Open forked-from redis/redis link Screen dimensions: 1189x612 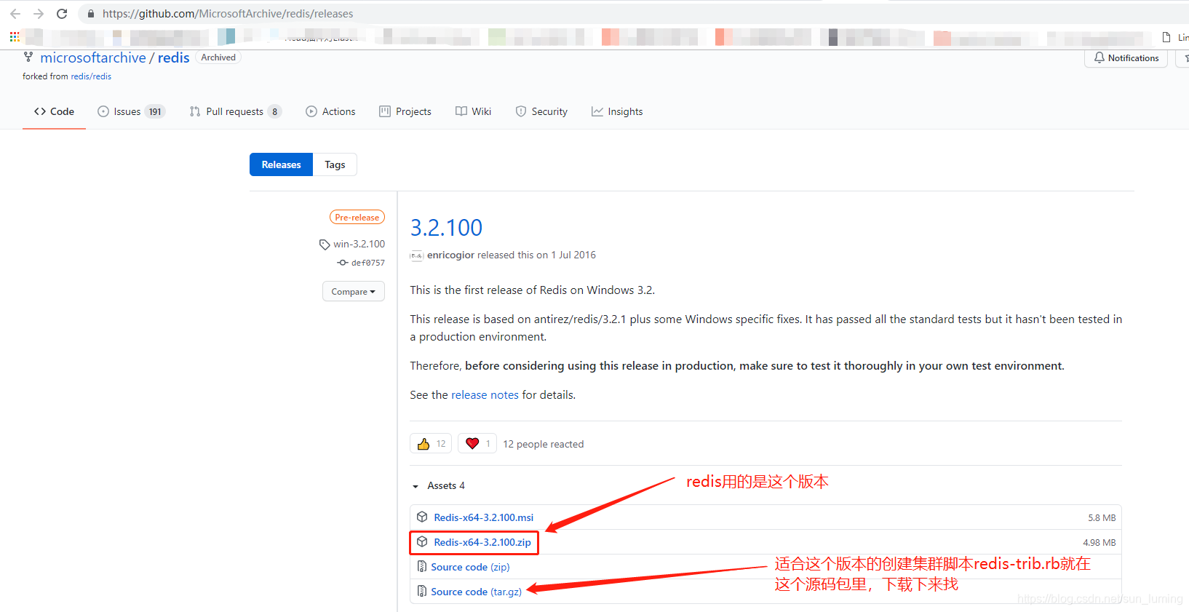point(91,76)
